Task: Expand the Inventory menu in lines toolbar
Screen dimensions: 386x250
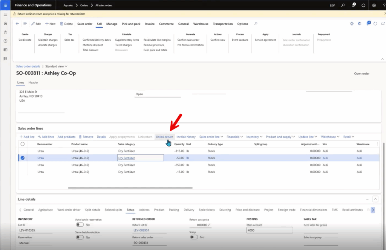Action: pos(254,137)
